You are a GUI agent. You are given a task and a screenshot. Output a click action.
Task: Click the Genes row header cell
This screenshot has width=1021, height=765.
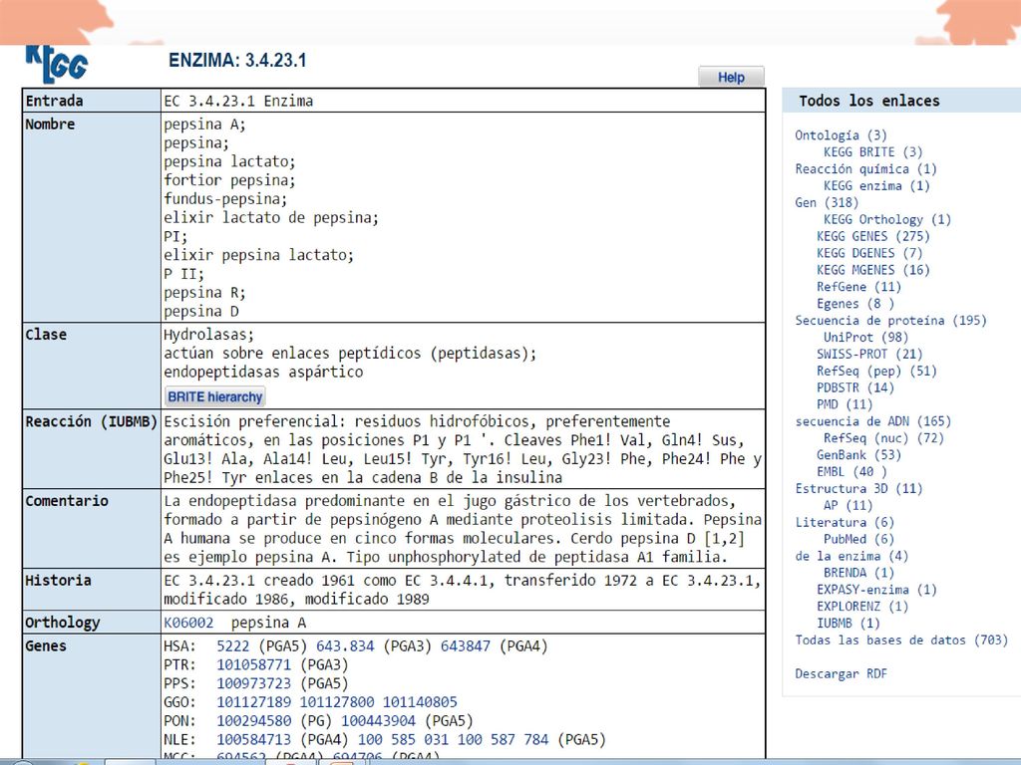click(x=92, y=696)
